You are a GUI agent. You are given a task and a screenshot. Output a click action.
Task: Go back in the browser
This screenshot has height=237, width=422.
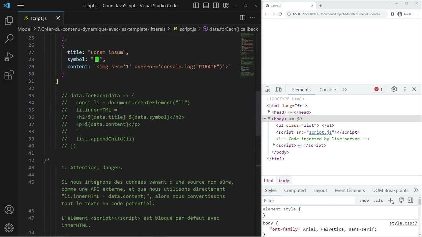coord(266,14)
